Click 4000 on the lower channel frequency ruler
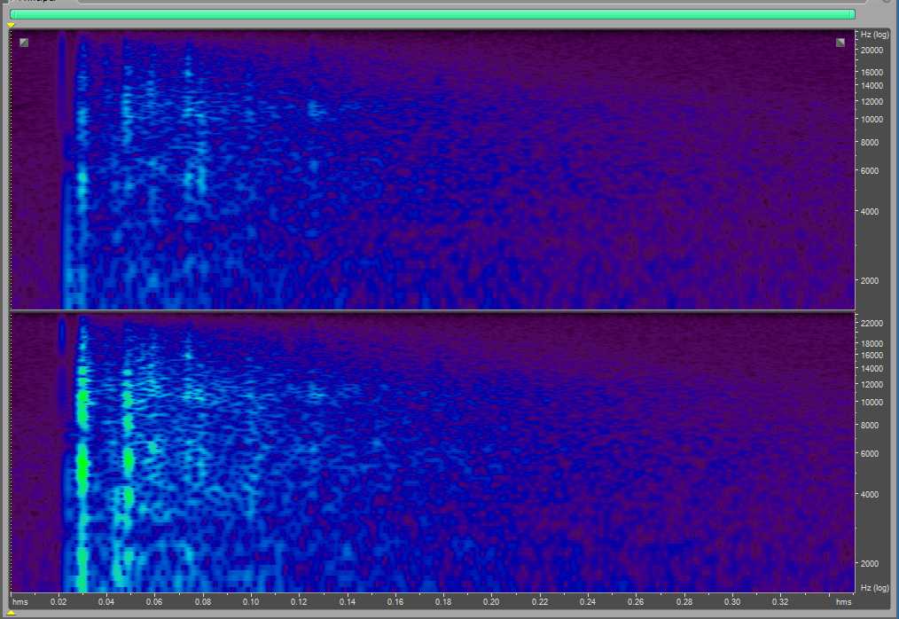The width and height of the screenshot is (899, 619). tap(870, 495)
